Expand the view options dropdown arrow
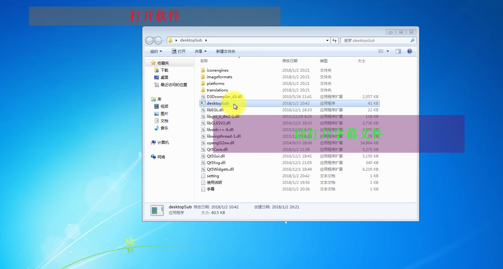This screenshot has width=503, height=269. (x=388, y=51)
